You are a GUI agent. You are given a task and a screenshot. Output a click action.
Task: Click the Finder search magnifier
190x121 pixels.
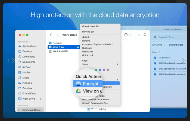coord(145,35)
